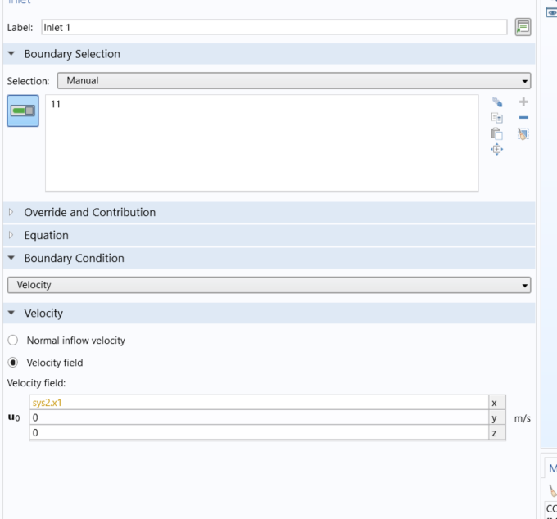Click the Copy Selection icon

point(496,118)
